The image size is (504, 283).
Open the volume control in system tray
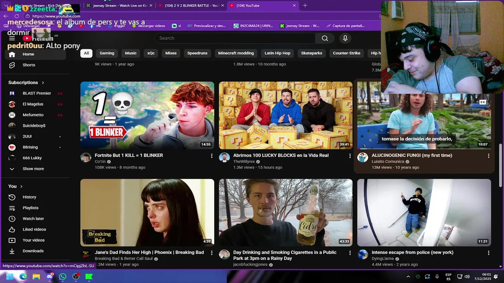pyautogui.click(x=467, y=277)
